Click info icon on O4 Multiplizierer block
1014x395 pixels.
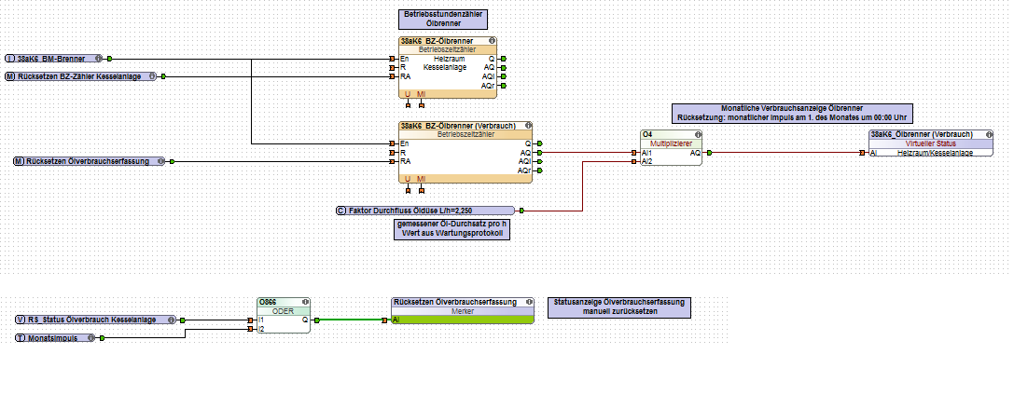pyautogui.click(x=697, y=134)
